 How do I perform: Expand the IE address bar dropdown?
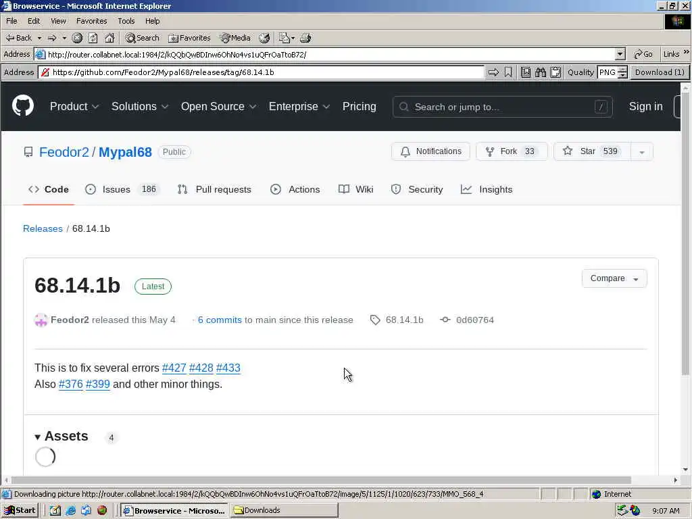(620, 54)
